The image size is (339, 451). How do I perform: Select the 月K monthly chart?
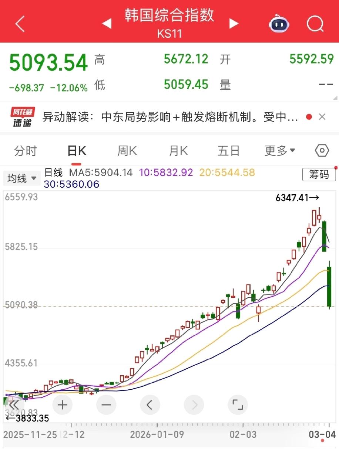[178, 150]
